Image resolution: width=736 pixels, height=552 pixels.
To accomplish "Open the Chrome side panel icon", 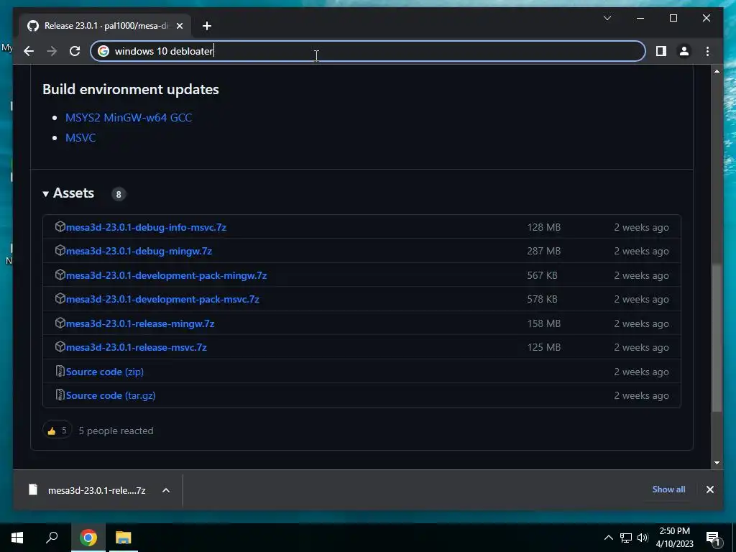I will tap(661, 51).
